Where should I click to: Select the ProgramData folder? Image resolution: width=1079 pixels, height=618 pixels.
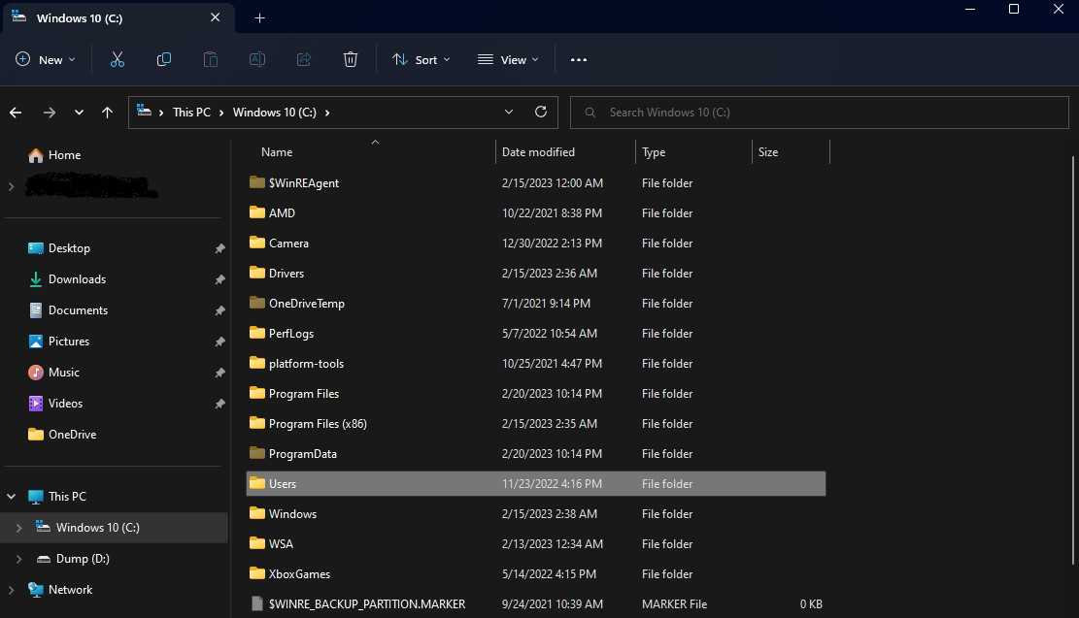point(535,454)
